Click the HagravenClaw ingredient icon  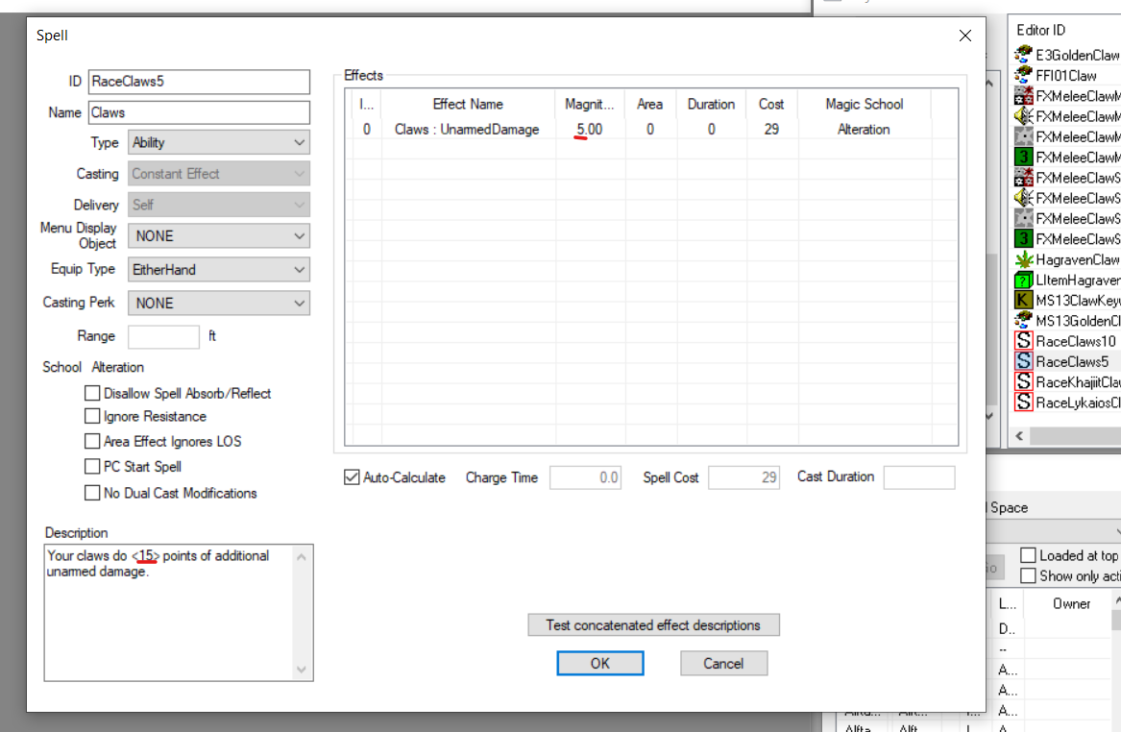(1024, 259)
